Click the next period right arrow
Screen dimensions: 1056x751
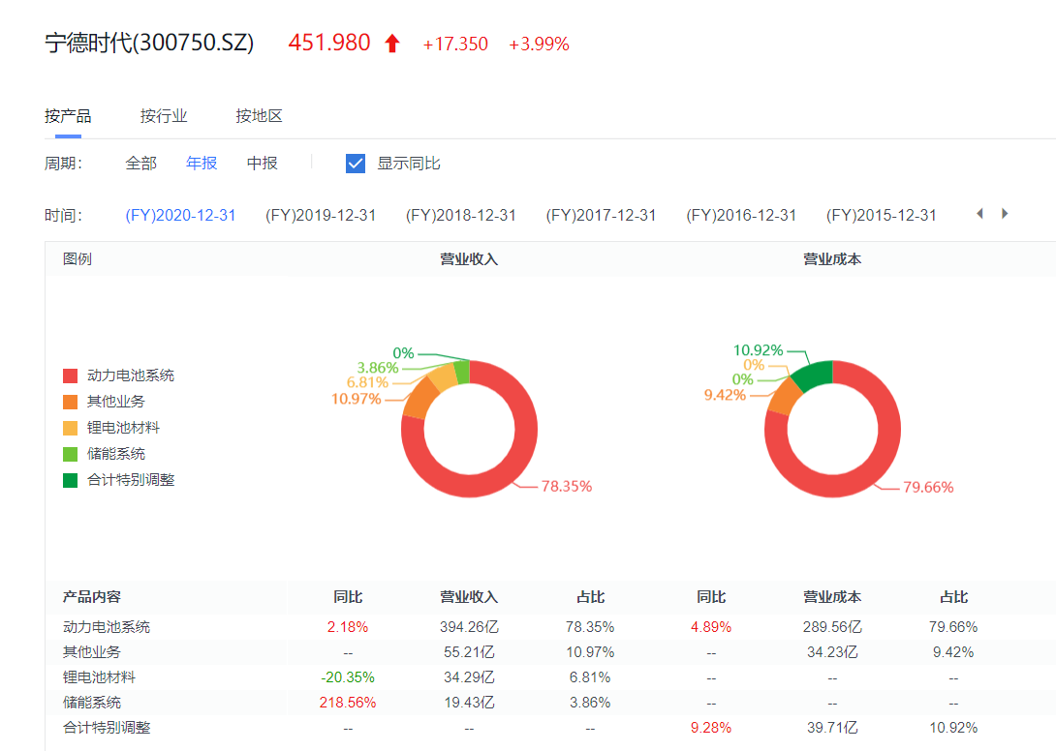[x=1005, y=214]
